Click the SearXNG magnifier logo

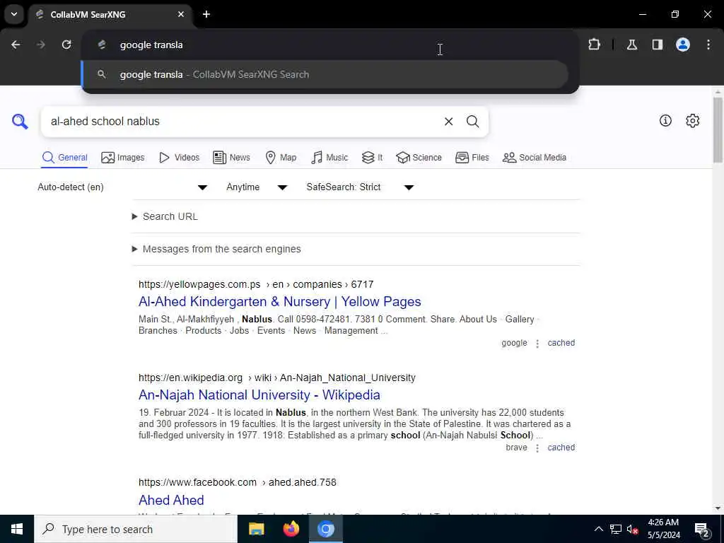[20, 122]
